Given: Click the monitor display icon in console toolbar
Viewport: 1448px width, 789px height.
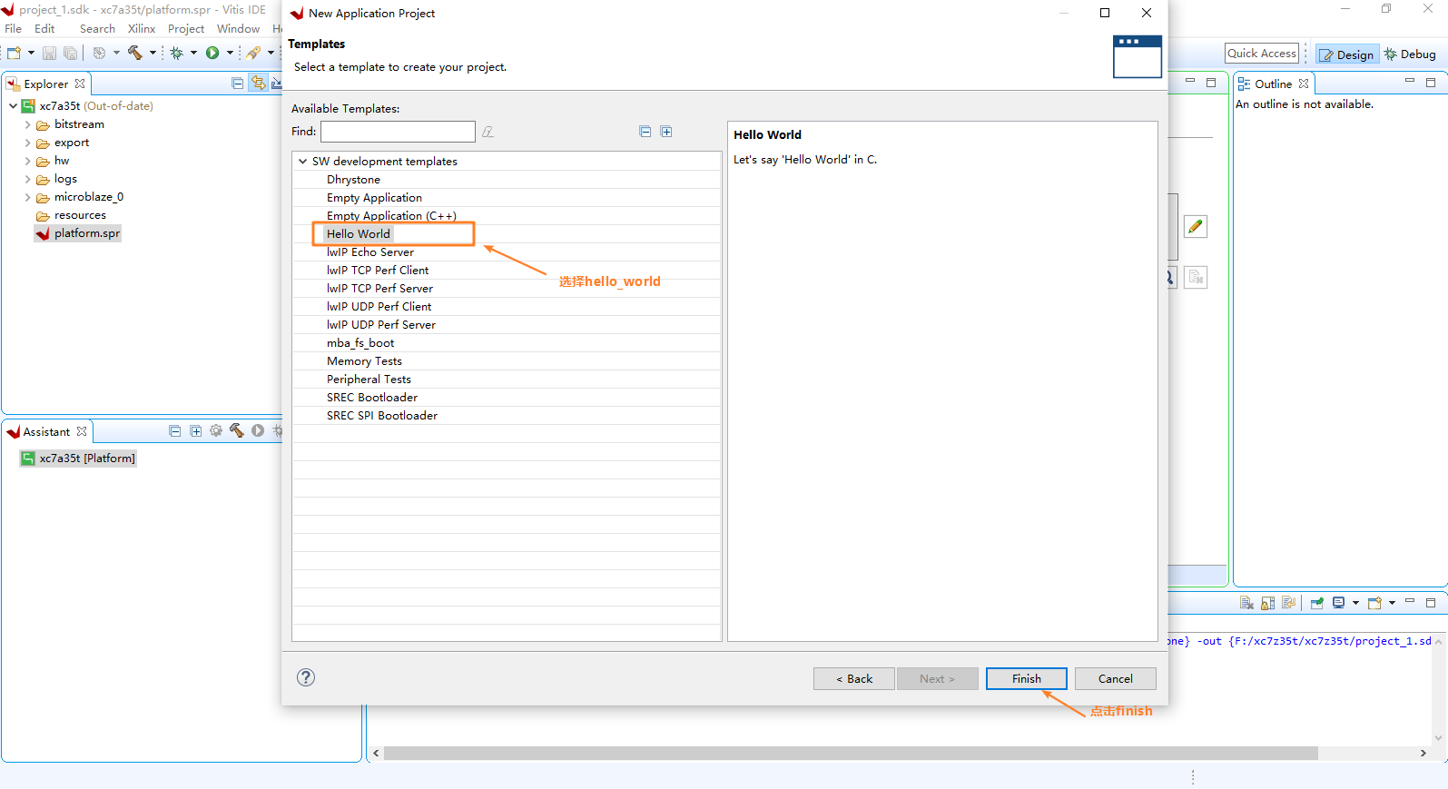Looking at the screenshot, I should point(1339,603).
